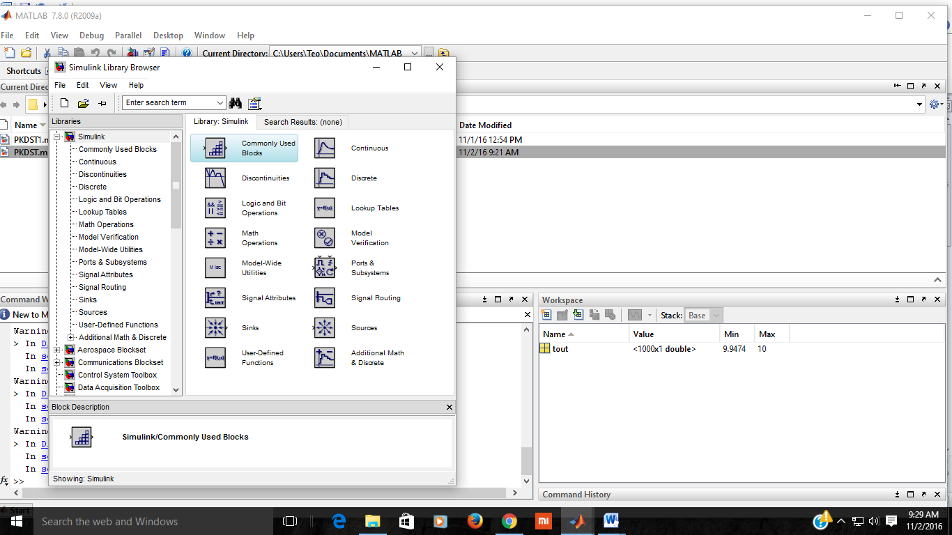
Task: Open the Ports & Subsystems library icon
Action: point(325,268)
